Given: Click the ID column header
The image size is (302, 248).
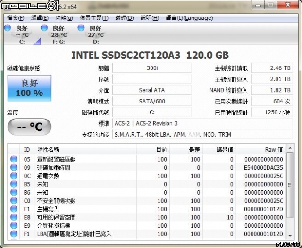Looking at the screenshot, I should point(27,149).
